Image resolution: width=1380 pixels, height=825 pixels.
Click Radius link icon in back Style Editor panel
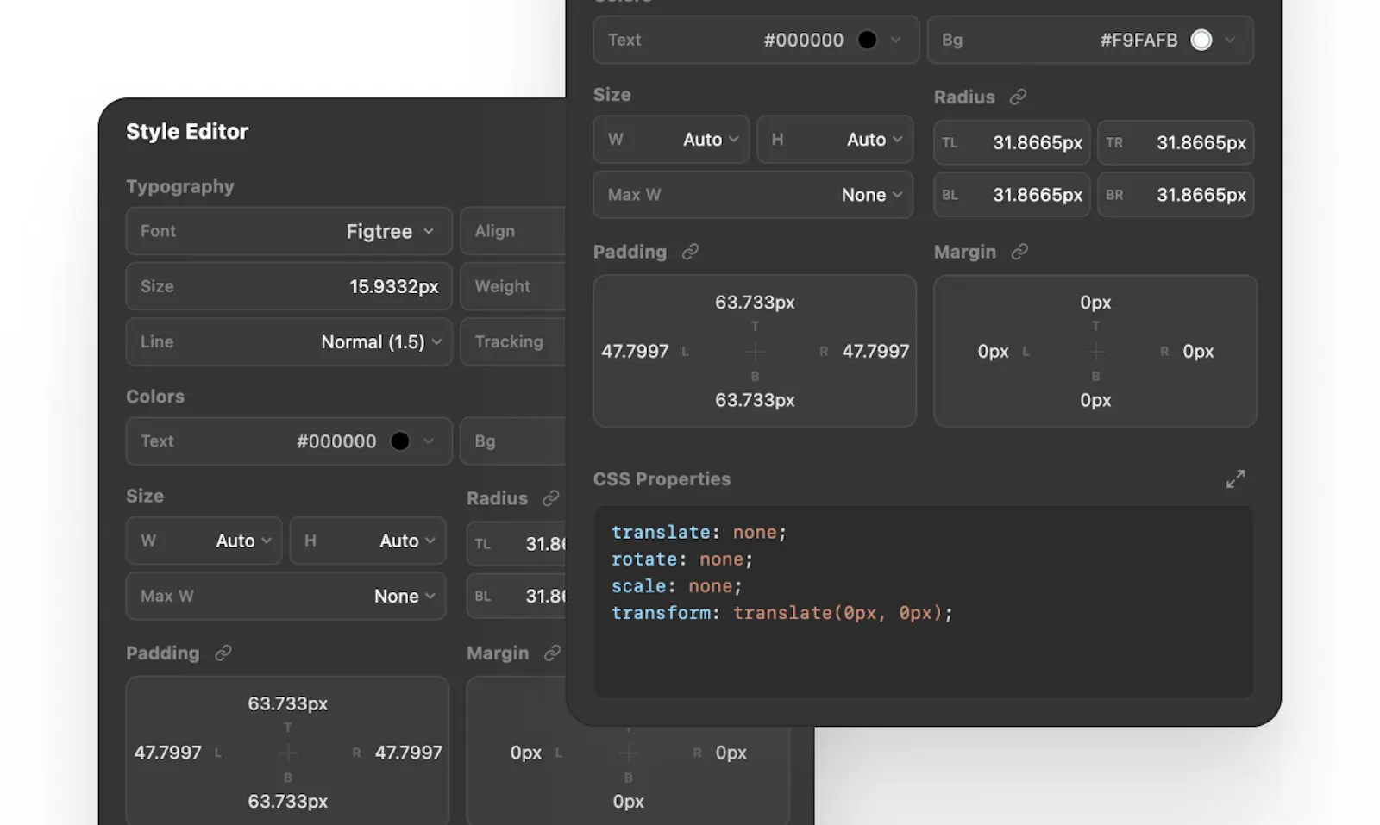pyautogui.click(x=550, y=498)
